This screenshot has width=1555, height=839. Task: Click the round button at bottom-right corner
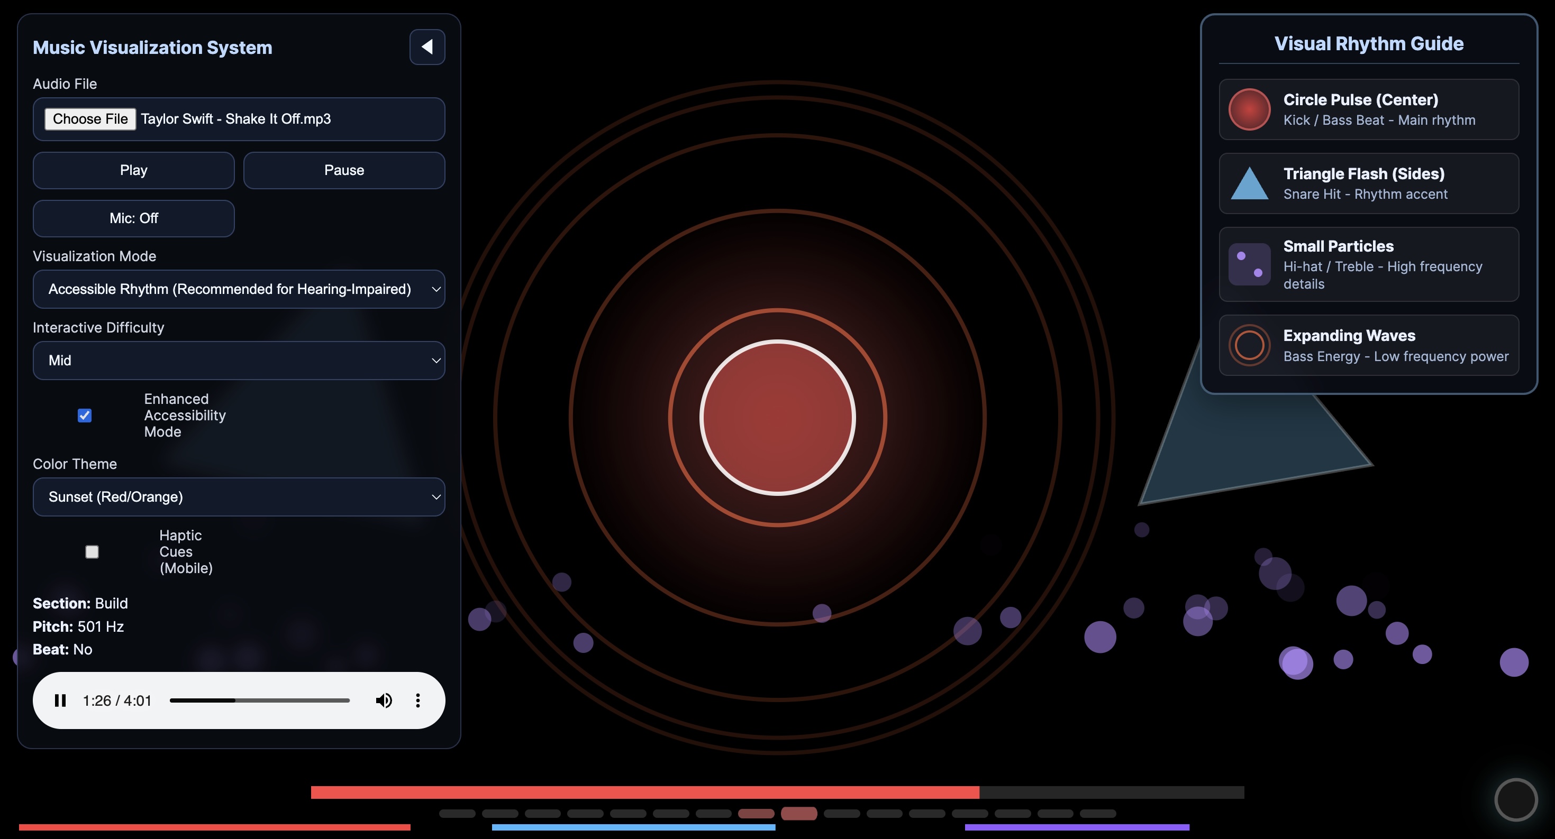1515,800
